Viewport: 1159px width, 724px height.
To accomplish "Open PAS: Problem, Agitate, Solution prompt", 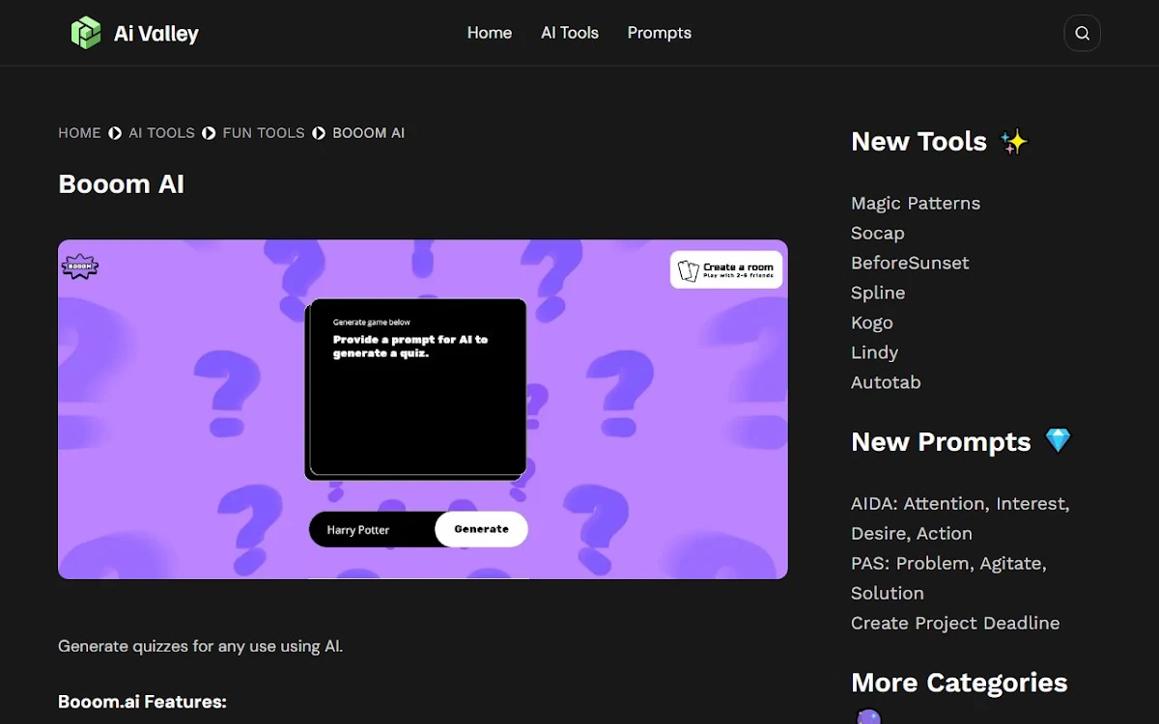I will (x=948, y=578).
